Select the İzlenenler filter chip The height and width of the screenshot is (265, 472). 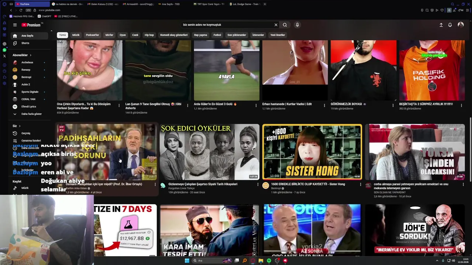[258, 35]
